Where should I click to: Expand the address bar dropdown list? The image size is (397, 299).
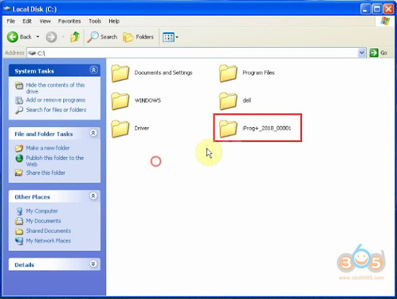[362, 53]
